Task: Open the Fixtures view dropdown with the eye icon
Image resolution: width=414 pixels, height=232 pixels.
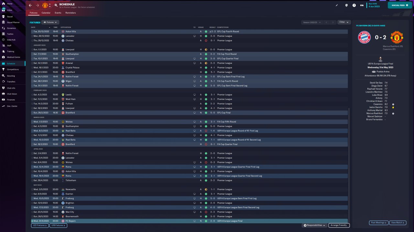Action: coord(50,22)
